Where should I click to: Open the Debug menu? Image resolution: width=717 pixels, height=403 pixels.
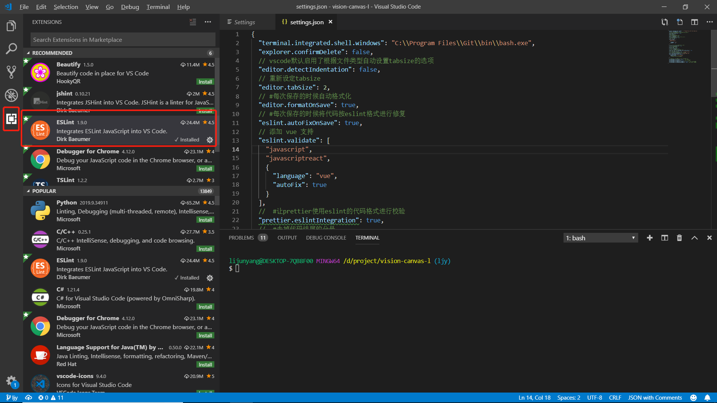coord(130,7)
